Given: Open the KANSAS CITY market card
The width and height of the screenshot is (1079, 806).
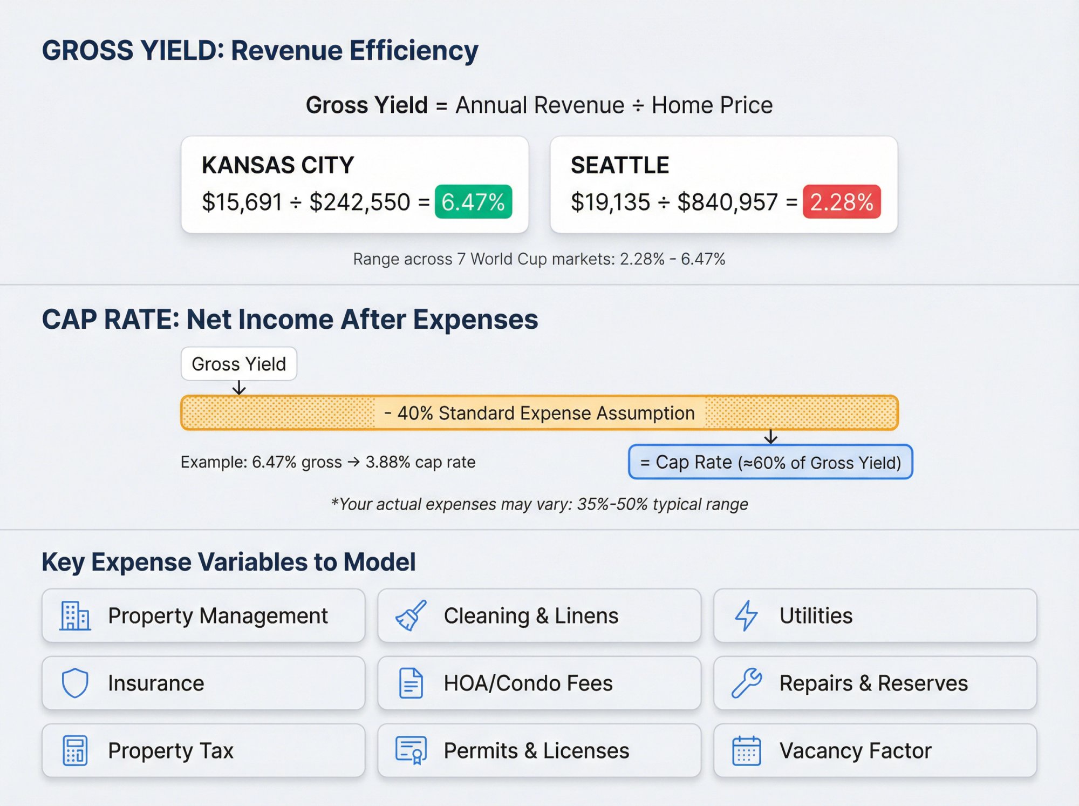Looking at the screenshot, I should [355, 185].
